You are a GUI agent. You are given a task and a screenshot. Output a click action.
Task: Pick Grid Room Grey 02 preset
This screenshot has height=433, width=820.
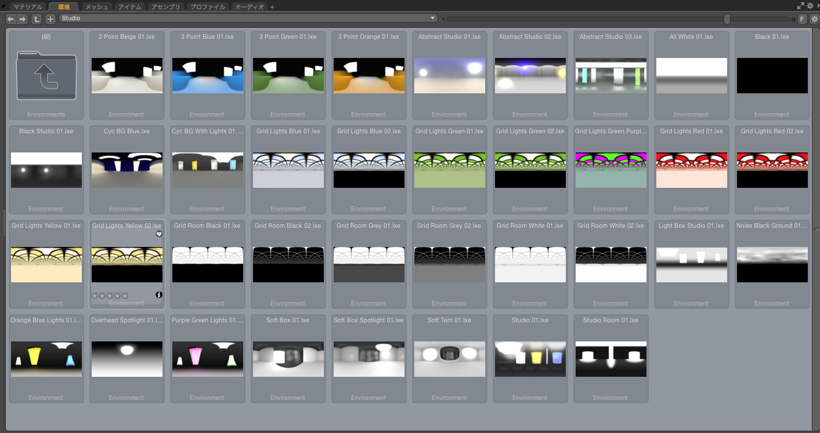pos(449,264)
